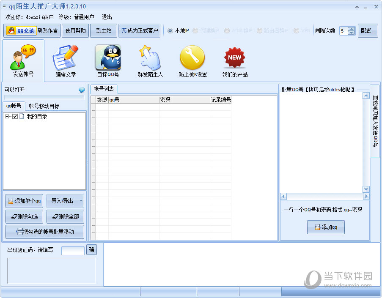The width and height of the screenshot is (382, 298).
Task: Click the 间隔次数 number field
Action: click(344, 31)
